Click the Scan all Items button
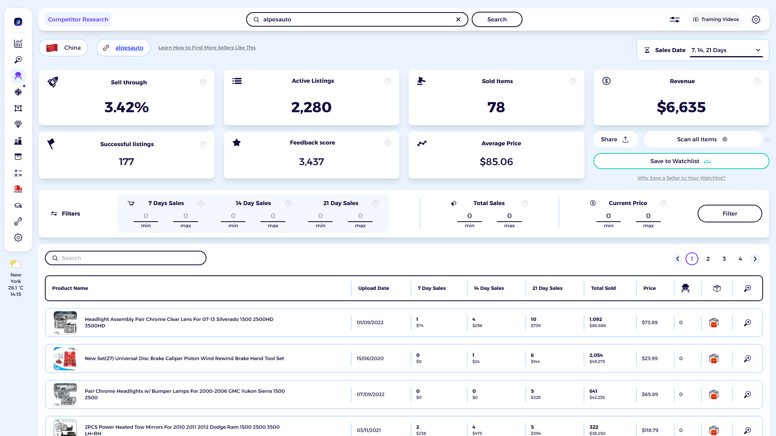Image resolution: width=776 pixels, height=436 pixels. click(702, 139)
